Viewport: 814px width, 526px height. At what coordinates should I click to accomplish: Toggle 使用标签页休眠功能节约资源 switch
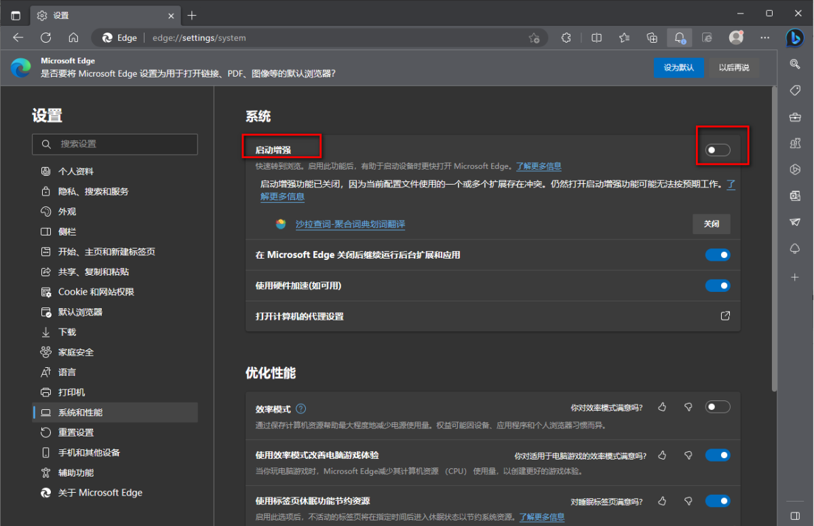click(x=718, y=502)
